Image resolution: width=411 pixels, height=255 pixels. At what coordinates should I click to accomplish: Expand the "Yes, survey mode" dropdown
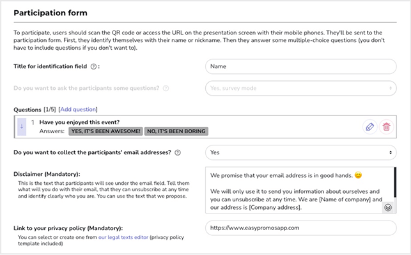[x=300, y=88]
